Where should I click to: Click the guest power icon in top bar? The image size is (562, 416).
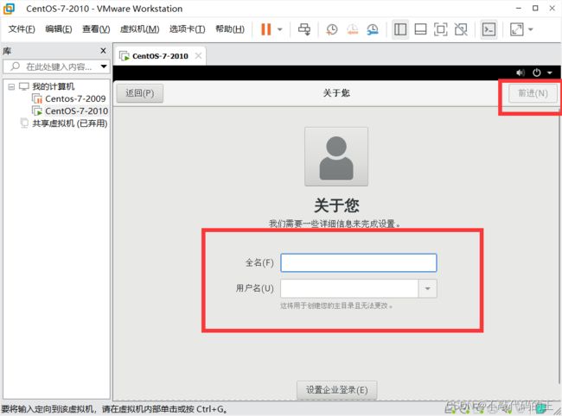(x=537, y=72)
